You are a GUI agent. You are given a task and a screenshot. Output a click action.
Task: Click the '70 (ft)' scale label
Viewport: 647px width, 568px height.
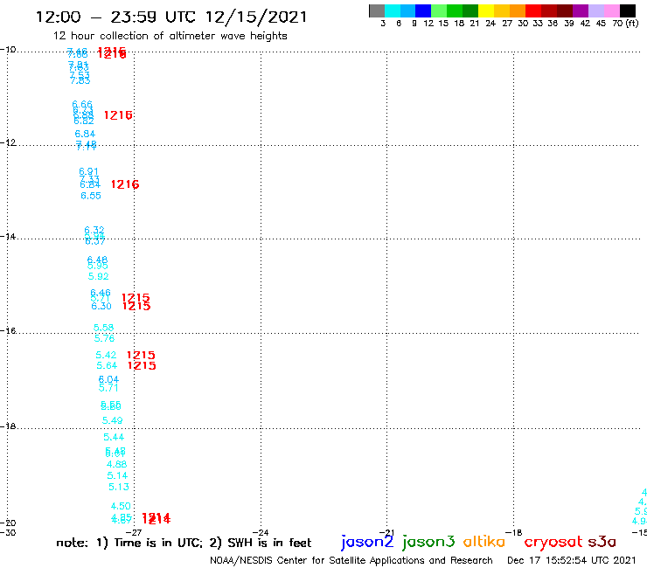click(625, 24)
